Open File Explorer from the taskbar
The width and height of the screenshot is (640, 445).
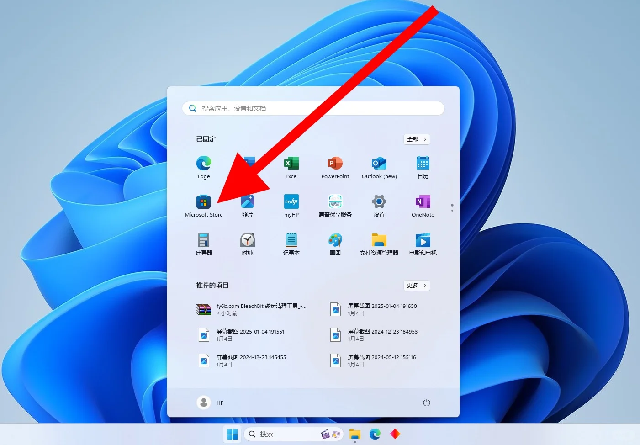(x=355, y=434)
